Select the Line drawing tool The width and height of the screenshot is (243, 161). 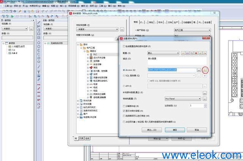39,23
